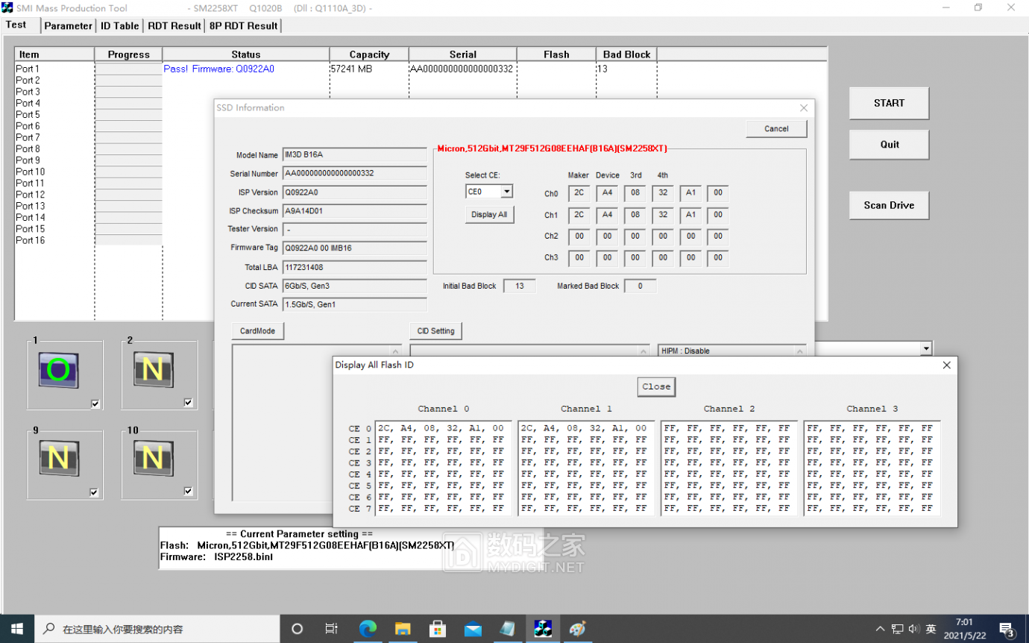1029x643 pixels.
Task: Toggle the Port 1 enable checkbox
Action: pyautogui.click(x=95, y=404)
